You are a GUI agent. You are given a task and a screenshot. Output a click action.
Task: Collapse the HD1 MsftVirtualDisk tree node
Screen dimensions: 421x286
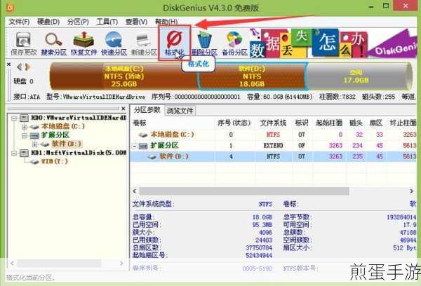coord(14,153)
